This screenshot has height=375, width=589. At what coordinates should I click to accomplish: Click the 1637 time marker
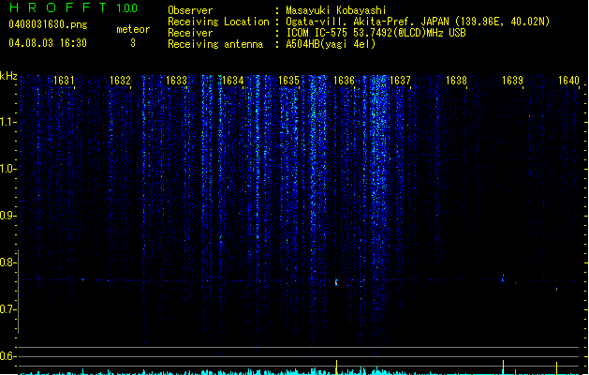pyautogui.click(x=400, y=81)
